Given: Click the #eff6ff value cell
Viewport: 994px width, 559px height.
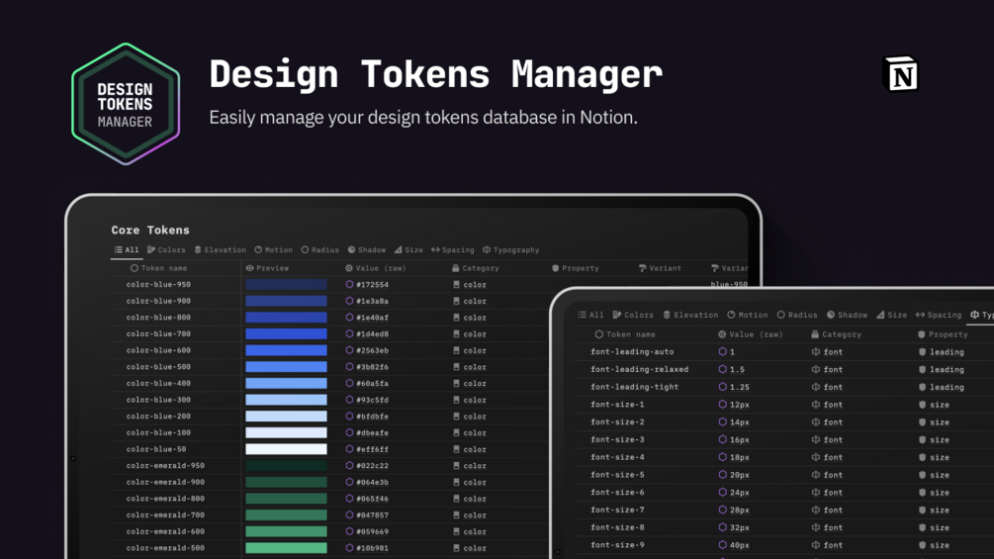Looking at the screenshot, I should click(x=372, y=449).
